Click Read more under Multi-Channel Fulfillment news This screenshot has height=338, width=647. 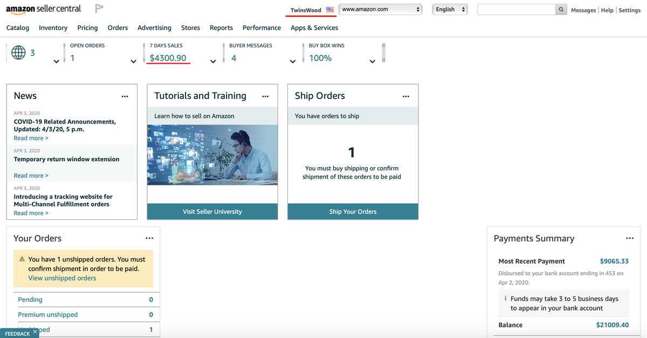31,213
